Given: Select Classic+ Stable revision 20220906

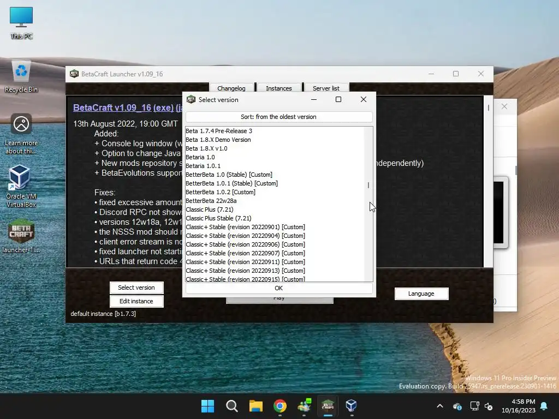Looking at the screenshot, I should (275, 244).
